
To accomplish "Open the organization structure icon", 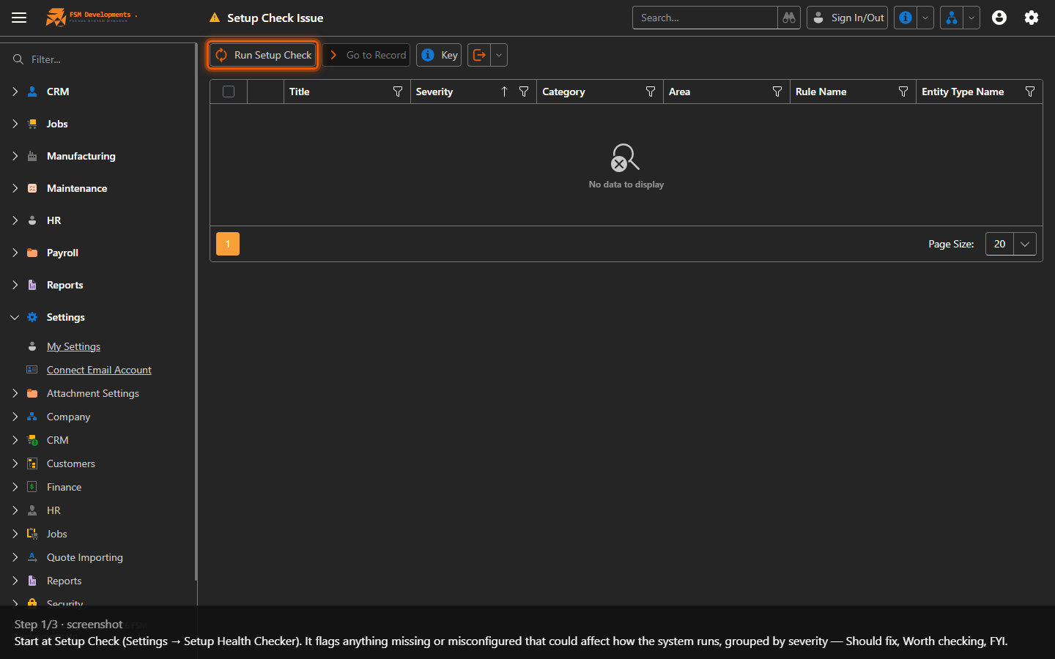I will click(x=951, y=18).
